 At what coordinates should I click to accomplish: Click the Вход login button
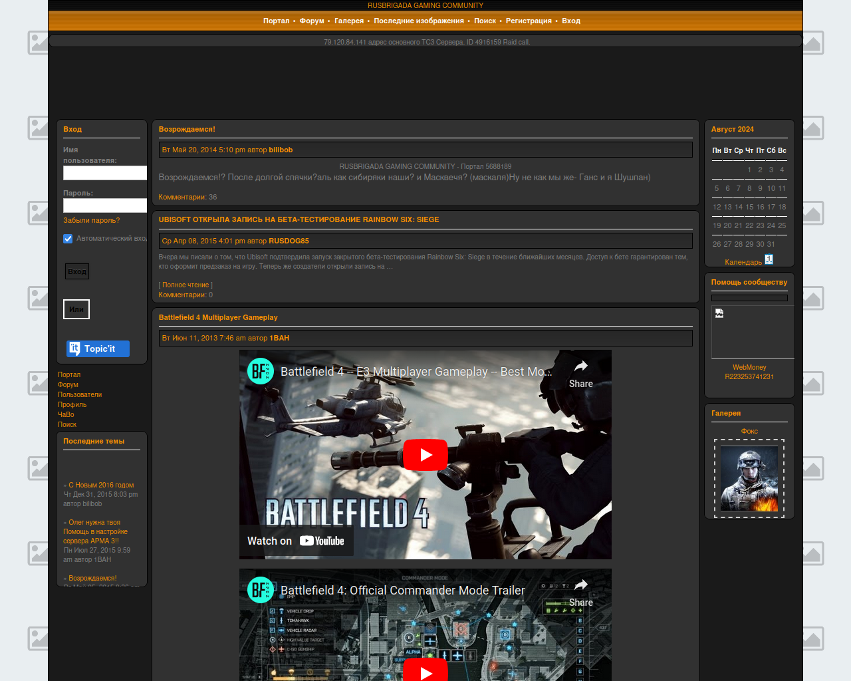[x=77, y=271]
